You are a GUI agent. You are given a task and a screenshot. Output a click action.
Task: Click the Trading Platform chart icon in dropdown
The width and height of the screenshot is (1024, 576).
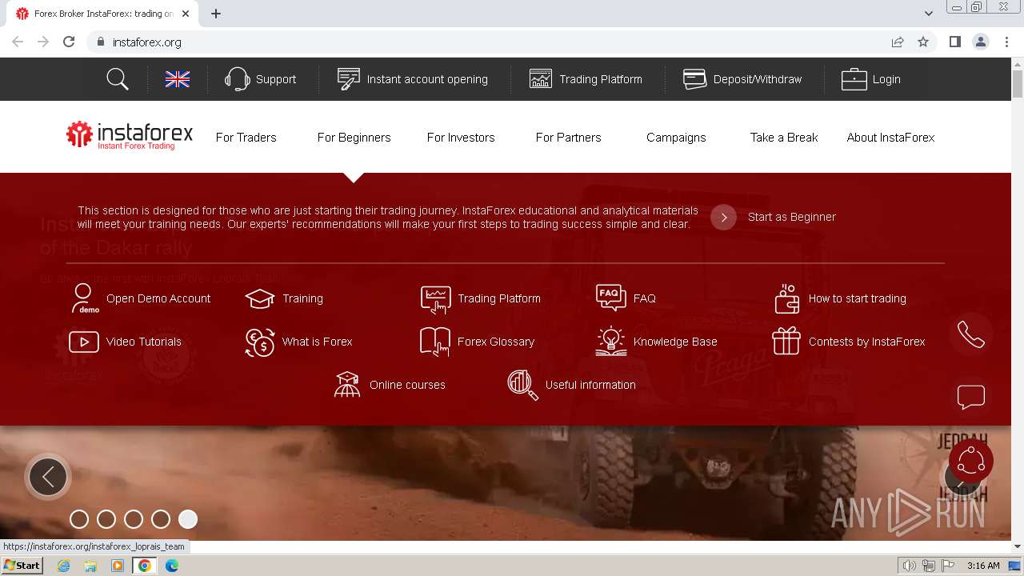[436, 299]
